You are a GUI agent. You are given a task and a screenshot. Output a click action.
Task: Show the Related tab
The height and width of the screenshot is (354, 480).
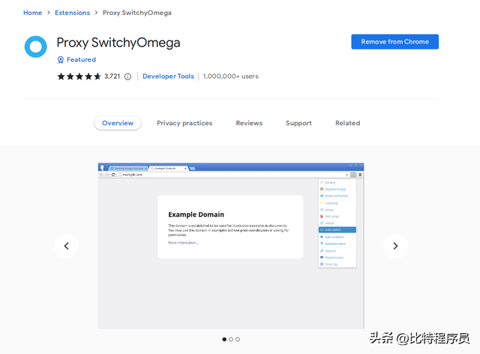click(x=348, y=123)
